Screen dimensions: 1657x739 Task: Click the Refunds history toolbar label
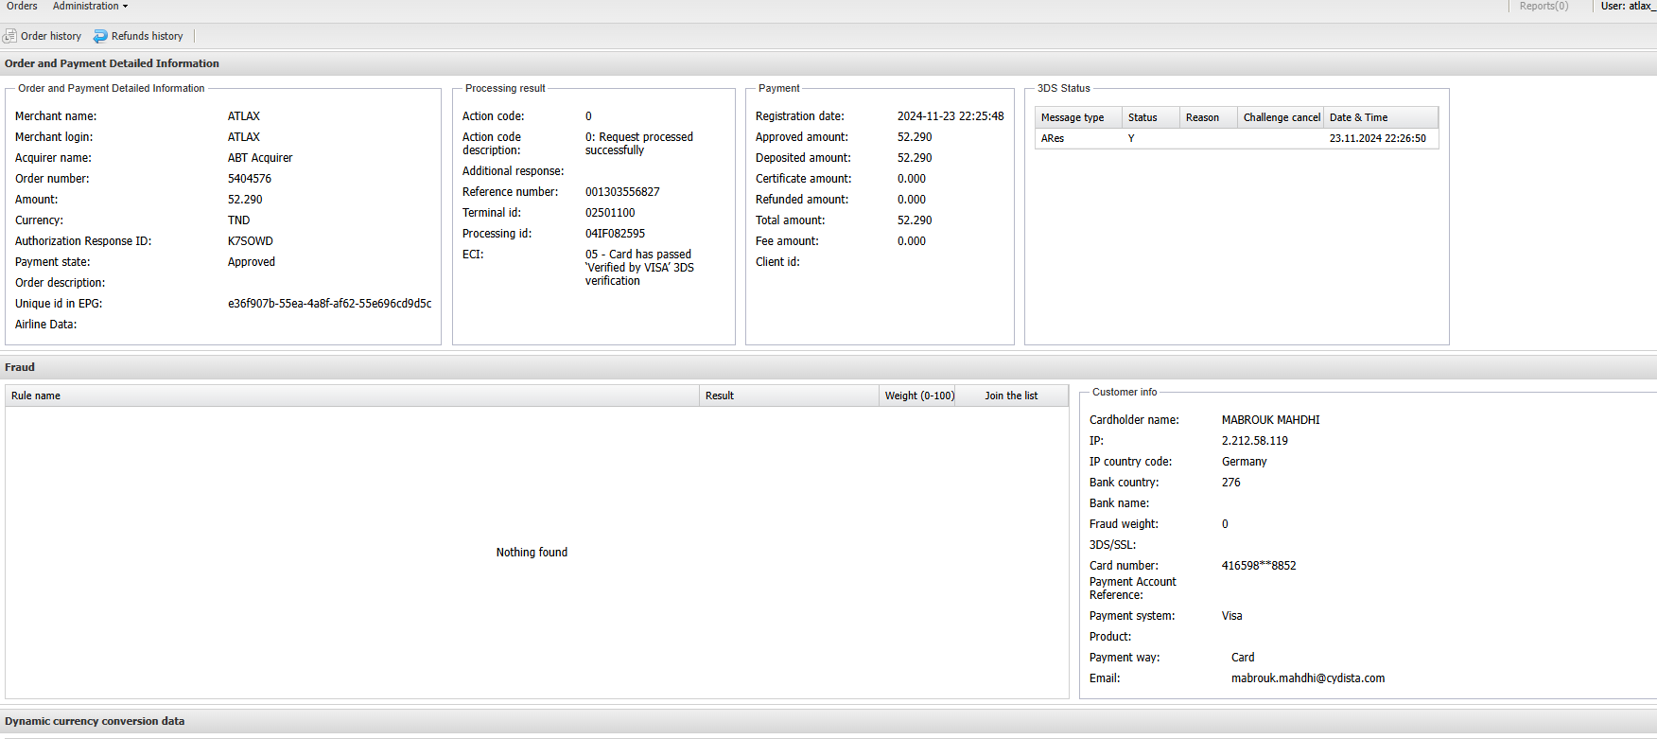pyautogui.click(x=147, y=36)
